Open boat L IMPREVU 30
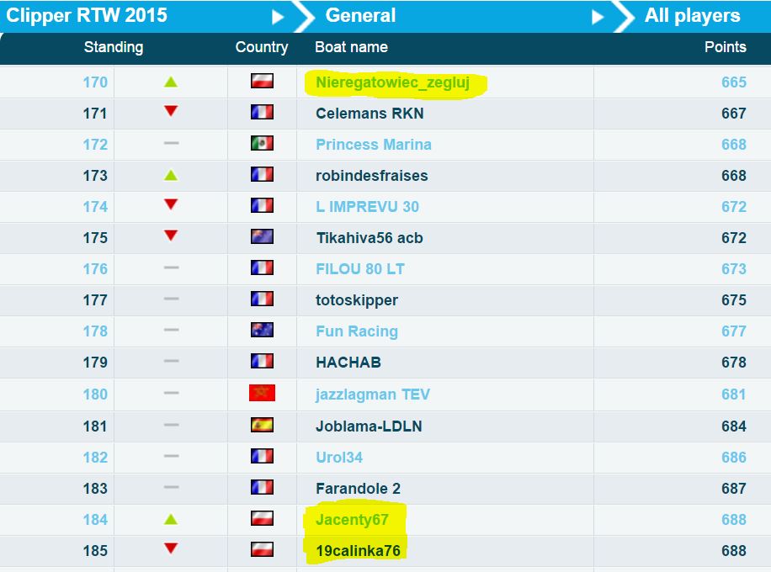Screen dimensions: 771x572 click(x=367, y=207)
